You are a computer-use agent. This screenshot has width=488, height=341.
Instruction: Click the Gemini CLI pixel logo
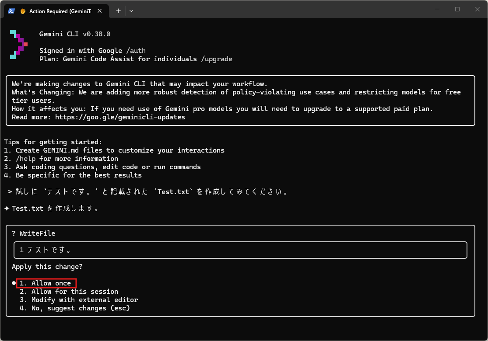tap(19, 44)
